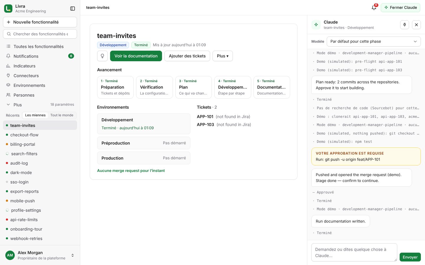Click the Livra logo icon

click(x=8, y=9)
